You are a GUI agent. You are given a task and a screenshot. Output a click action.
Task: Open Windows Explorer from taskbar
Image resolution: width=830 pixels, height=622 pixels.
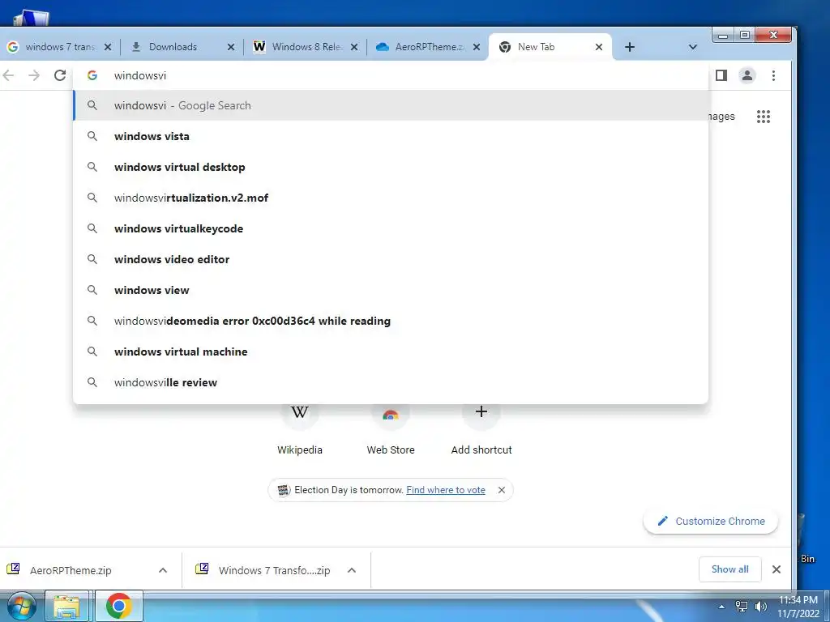66,606
